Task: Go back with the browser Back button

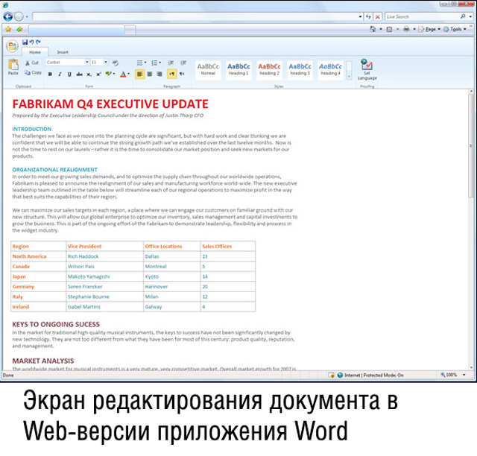Action: [x=8, y=16]
